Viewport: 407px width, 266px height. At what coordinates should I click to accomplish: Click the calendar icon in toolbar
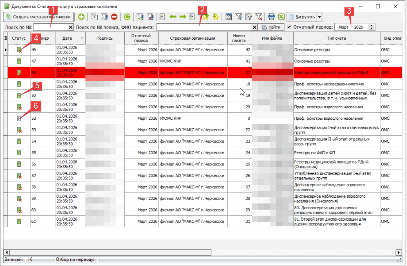pyautogui.click(x=229, y=17)
